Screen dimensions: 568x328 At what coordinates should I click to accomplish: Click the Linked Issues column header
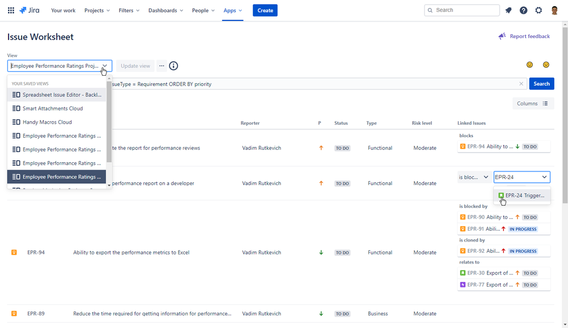pyautogui.click(x=471, y=123)
